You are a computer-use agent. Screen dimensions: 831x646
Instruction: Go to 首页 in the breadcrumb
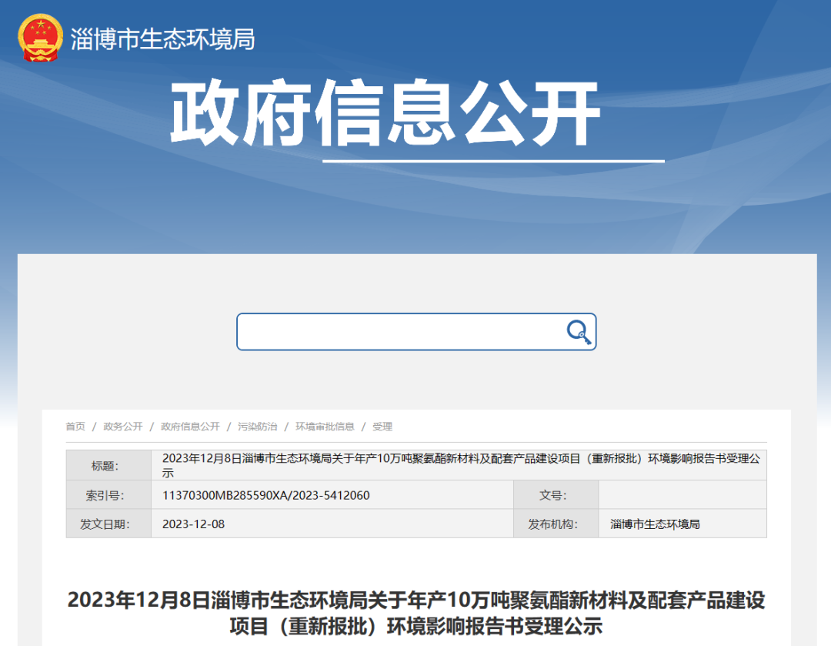(x=75, y=427)
